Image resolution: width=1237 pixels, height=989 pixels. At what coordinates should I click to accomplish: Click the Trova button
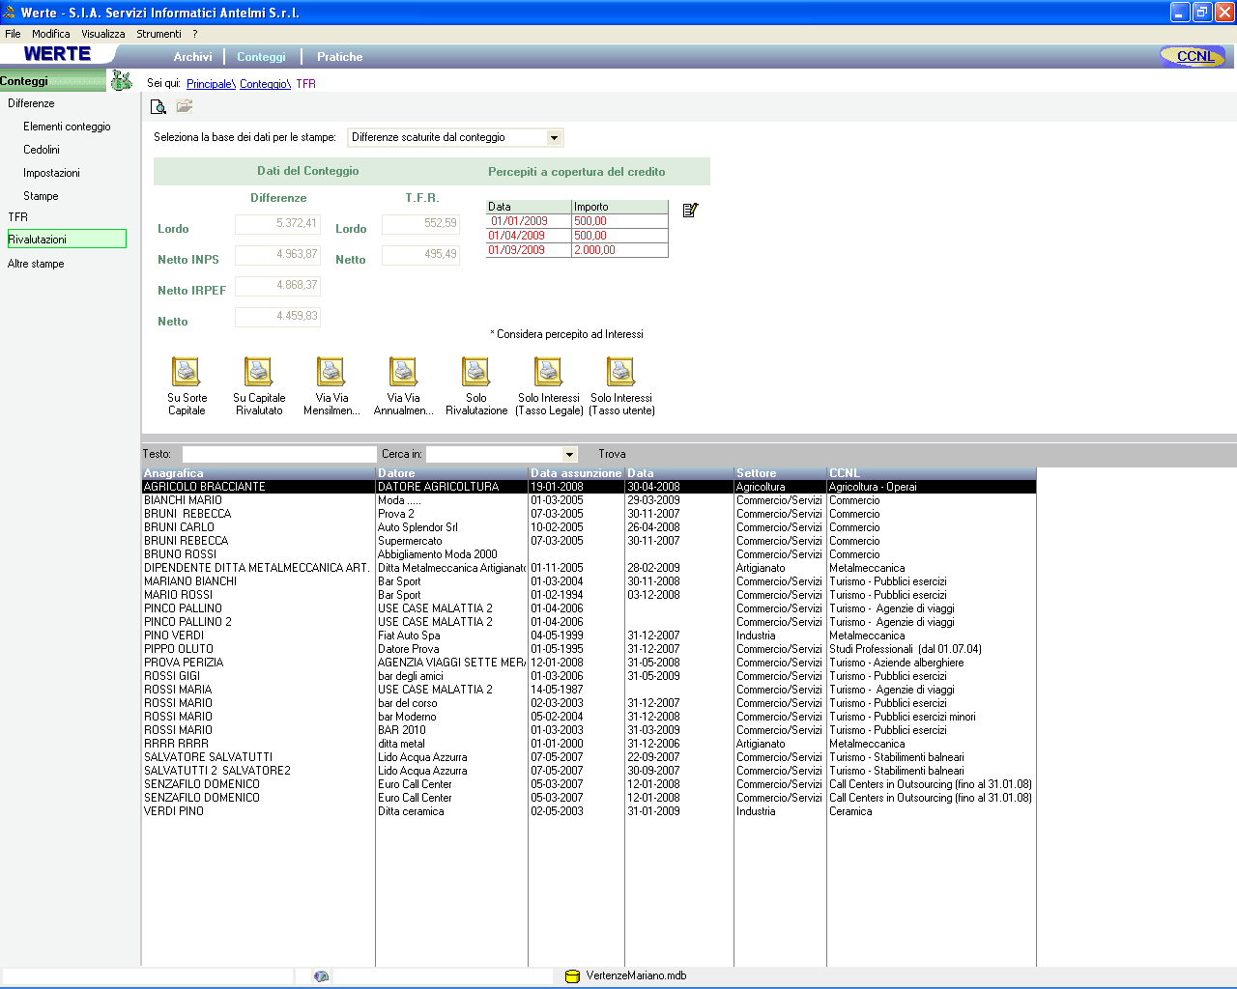612,454
